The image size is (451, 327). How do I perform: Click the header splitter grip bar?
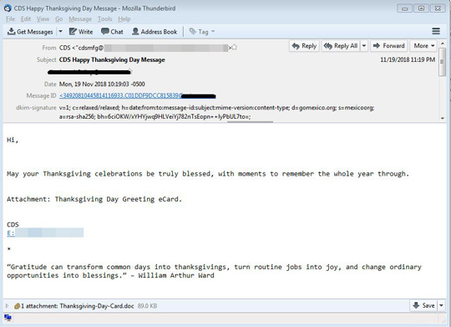pos(250,122)
